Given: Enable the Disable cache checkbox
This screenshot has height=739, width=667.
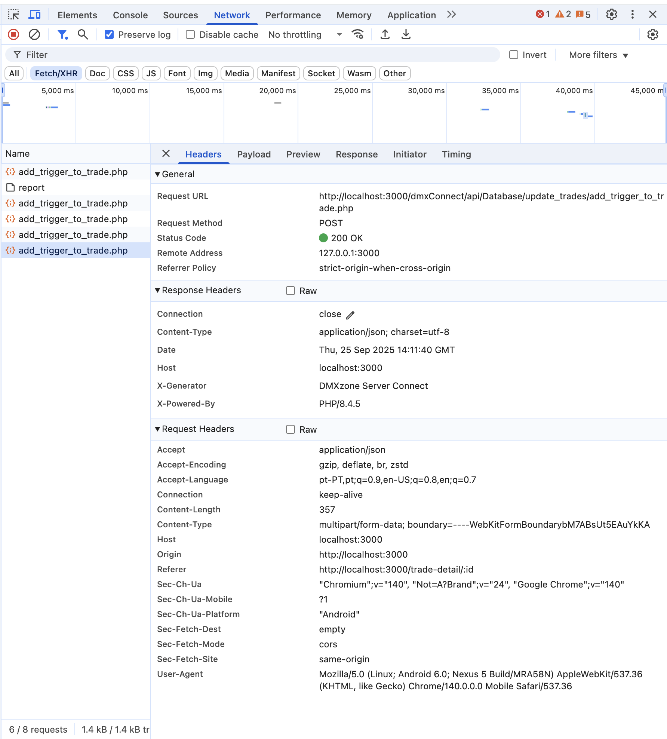Looking at the screenshot, I should click(x=190, y=35).
